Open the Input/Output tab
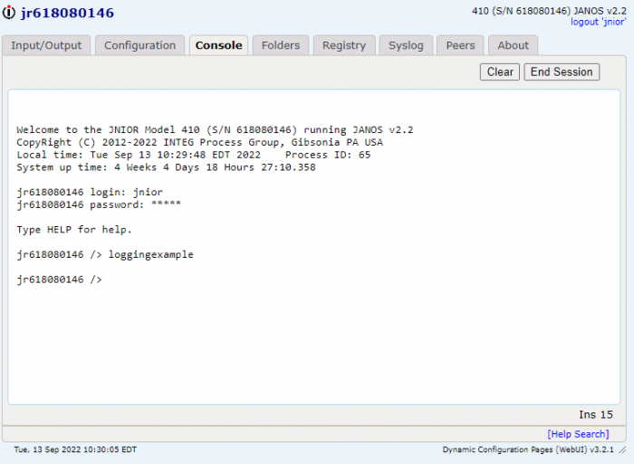The width and height of the screenshot is (634, 464). (x=46, y=45)
